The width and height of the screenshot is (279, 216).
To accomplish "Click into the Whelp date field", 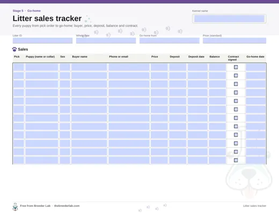I will [106, 40].
